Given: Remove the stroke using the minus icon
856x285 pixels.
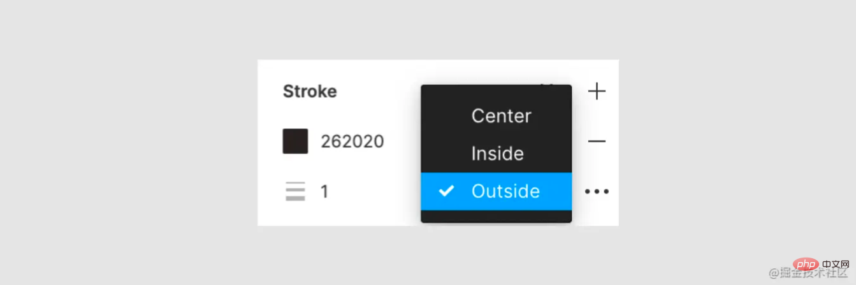Looking at the screenshot, I should 597,141.
